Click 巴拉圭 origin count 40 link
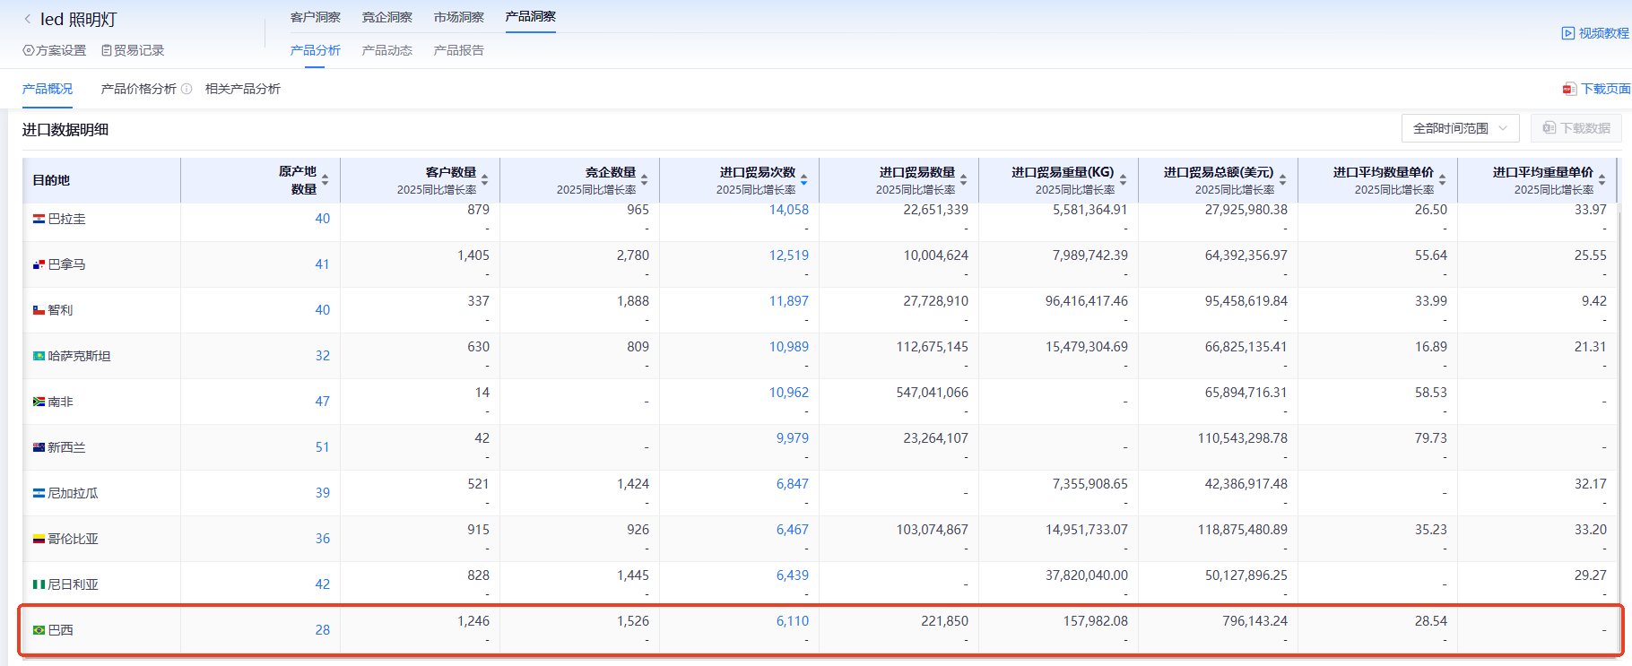 [322, 219]
